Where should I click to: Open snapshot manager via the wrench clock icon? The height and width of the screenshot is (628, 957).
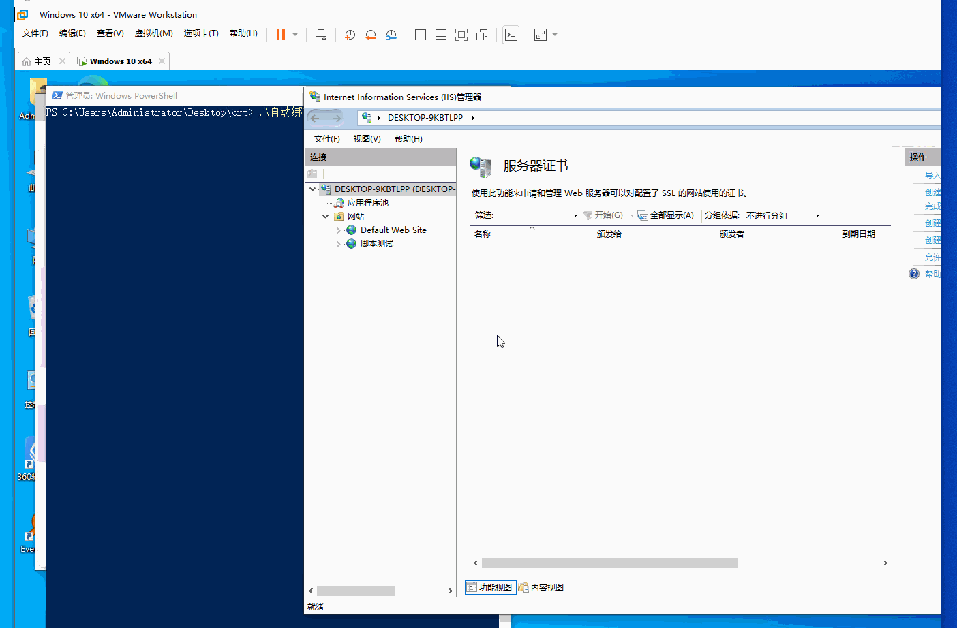pos(391,35)
